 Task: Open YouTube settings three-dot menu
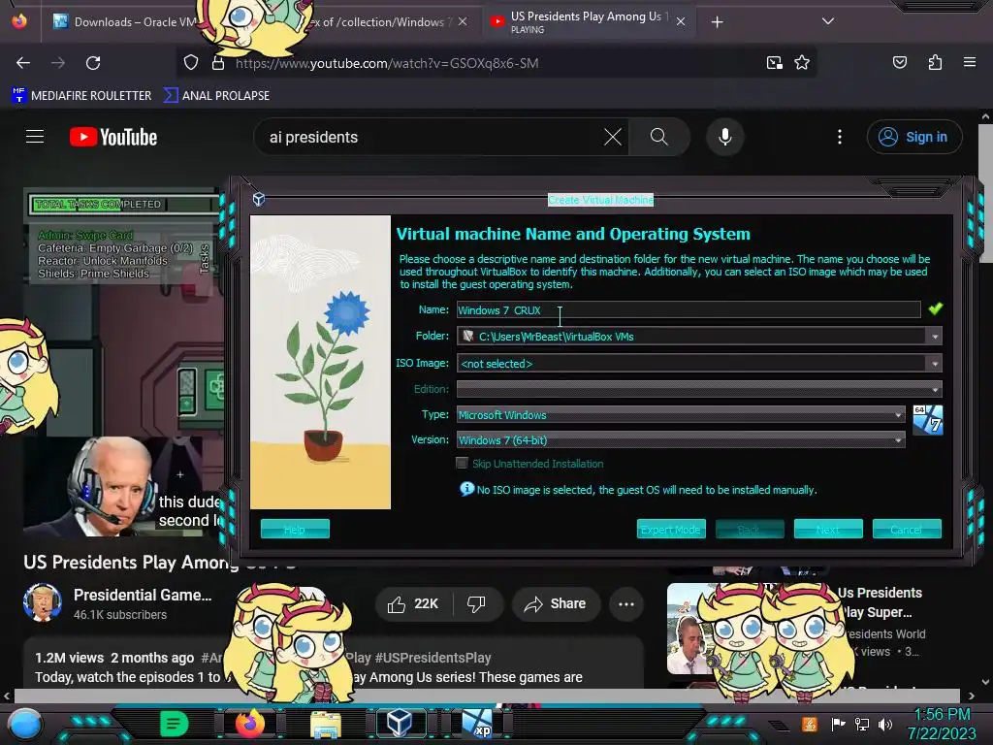(840, 137)
